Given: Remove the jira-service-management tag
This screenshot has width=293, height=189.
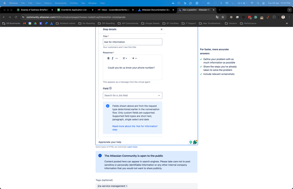Looking at the screenshot, I should [x=126, y=186].
